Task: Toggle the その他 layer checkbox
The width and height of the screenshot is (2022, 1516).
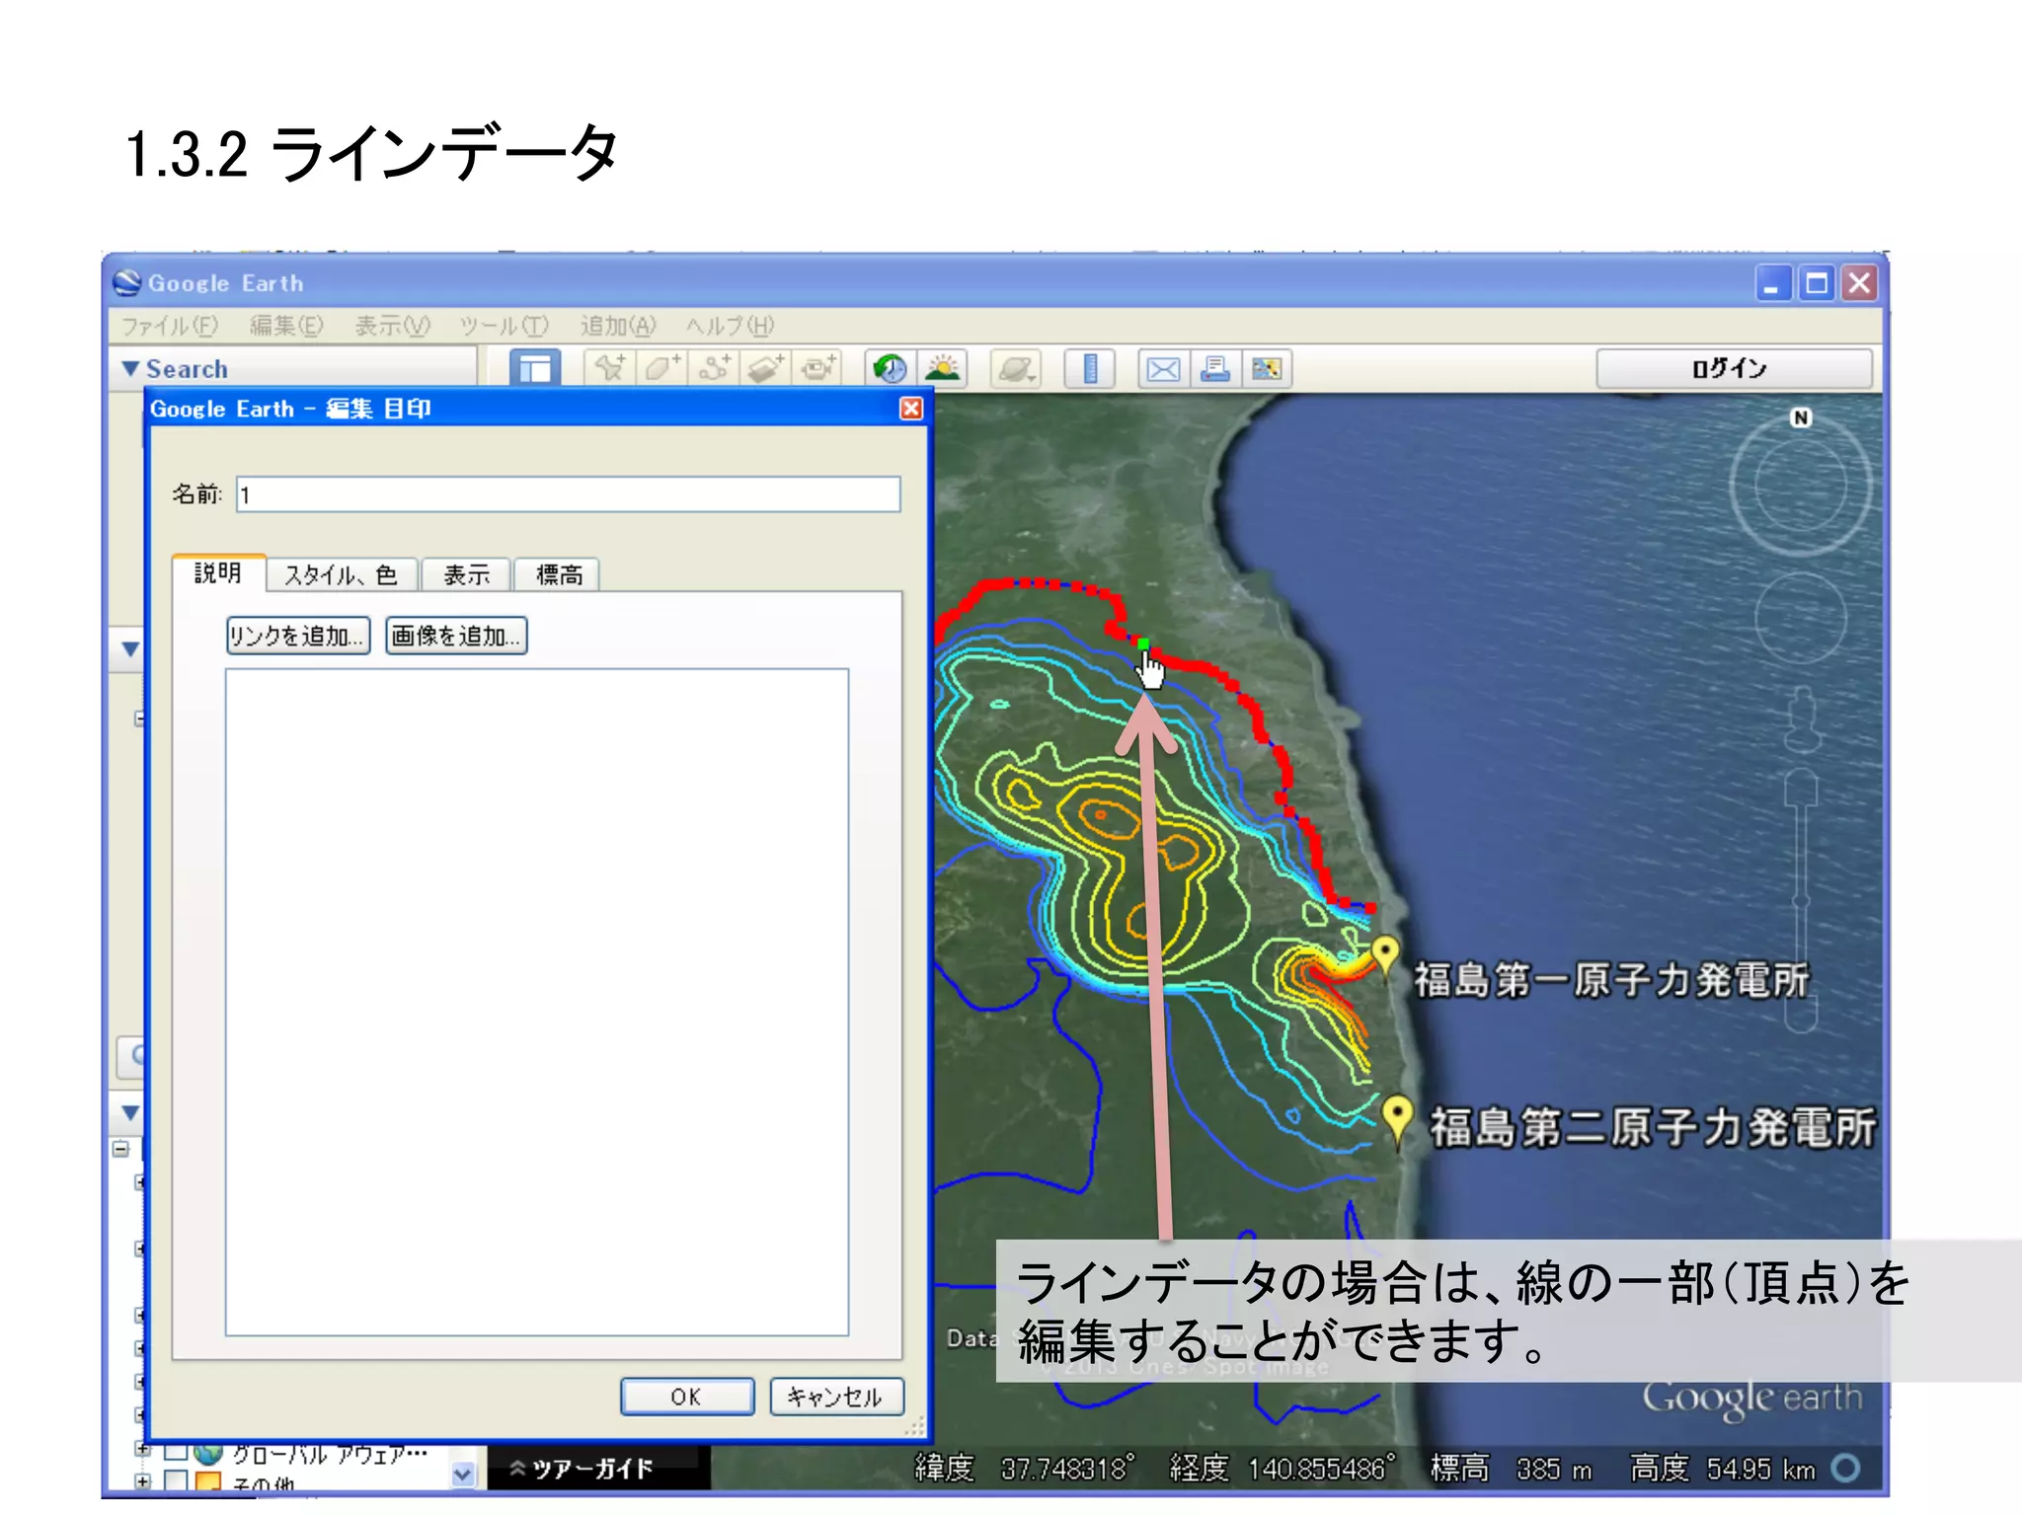Action: click(176, 1480)
